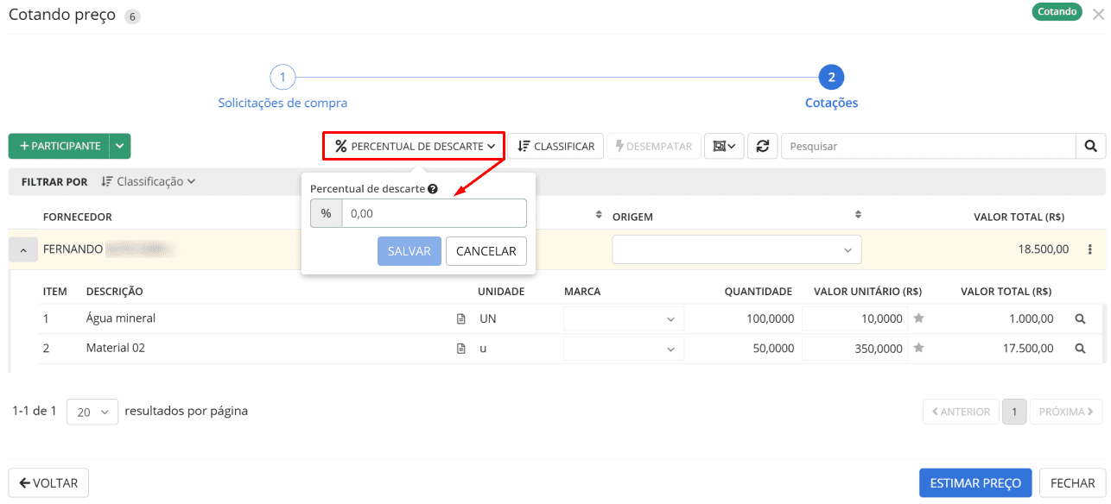Click the star icon for Água mineral
This screenshot has width=1111, height=504.
tap(919, 318)
